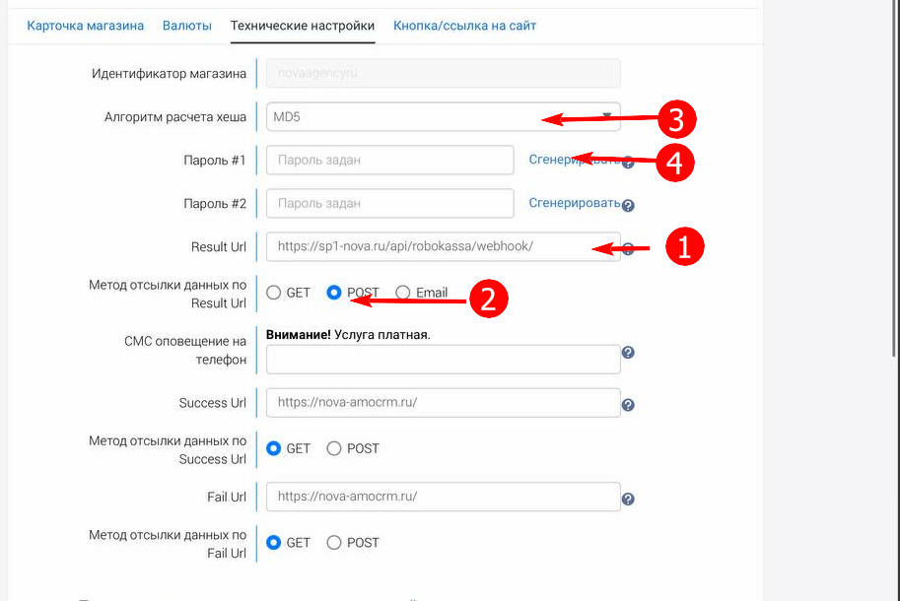Image resolution: width=900 pixels, height=601 pixels.
Task: Select POST for Fail Url method
Action: [x=334, y=543]
